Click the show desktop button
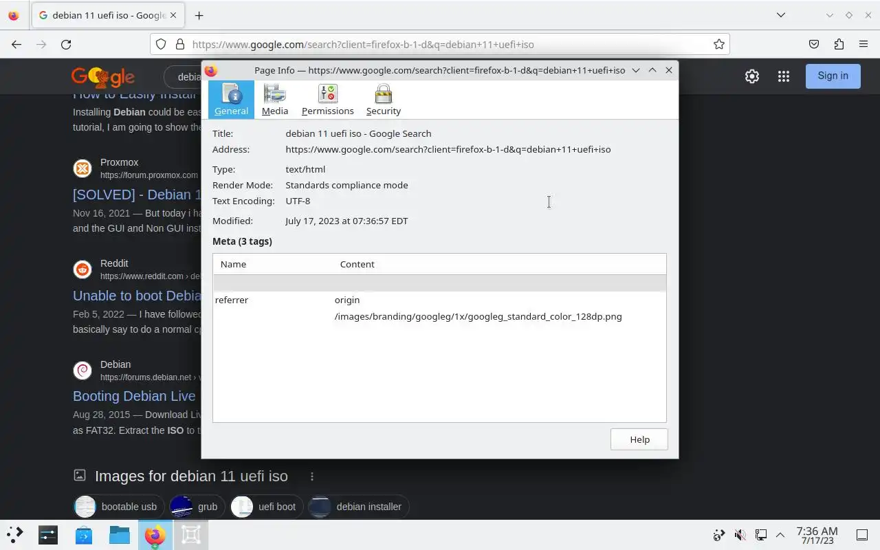Viewport: 880px width, 550px height. (862, 535)
